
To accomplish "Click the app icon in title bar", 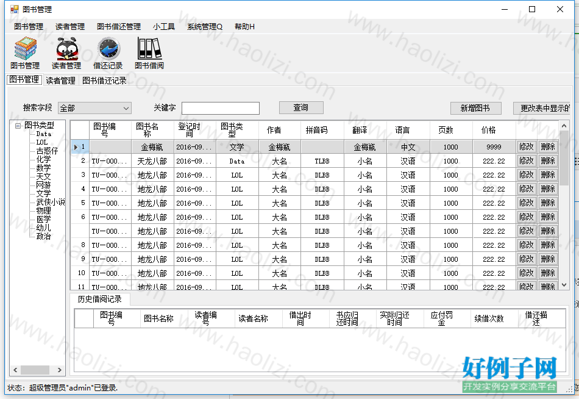I will click(15, 9).
